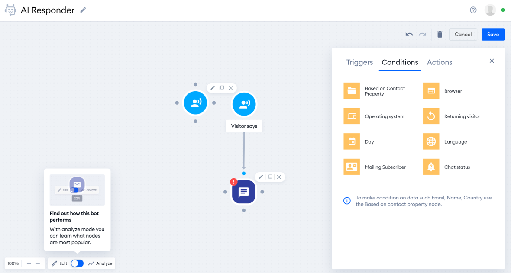Click the Save button
The width and height of the screenshot is (511, 273).
click(x=493, y=35)
